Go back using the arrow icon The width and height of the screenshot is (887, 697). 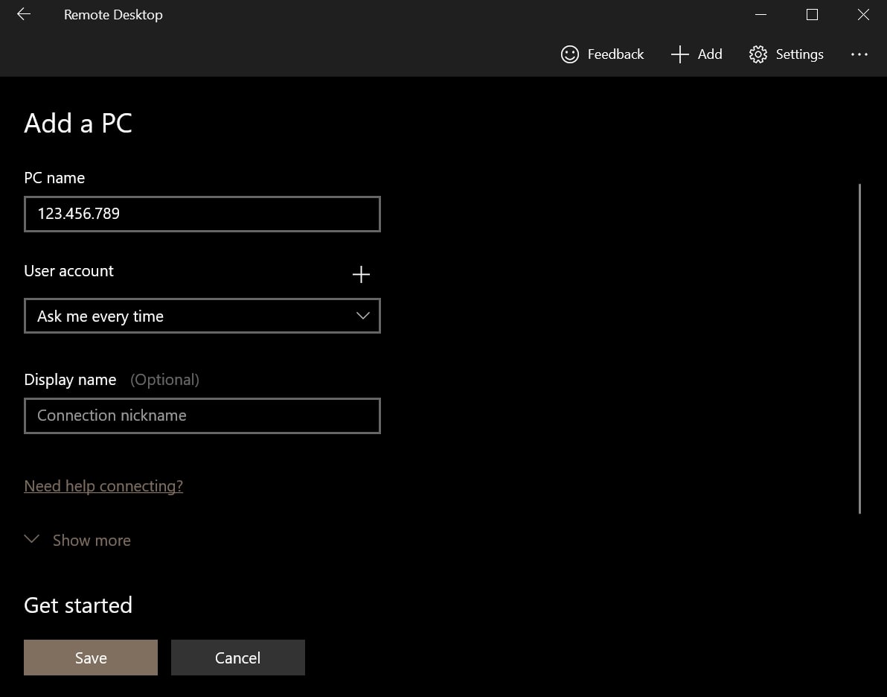pos(24,14)
